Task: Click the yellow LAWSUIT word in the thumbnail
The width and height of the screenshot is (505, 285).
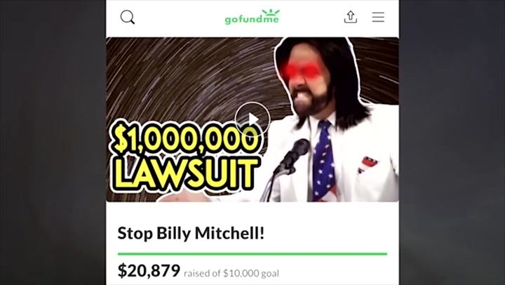Action: (184, 174)
